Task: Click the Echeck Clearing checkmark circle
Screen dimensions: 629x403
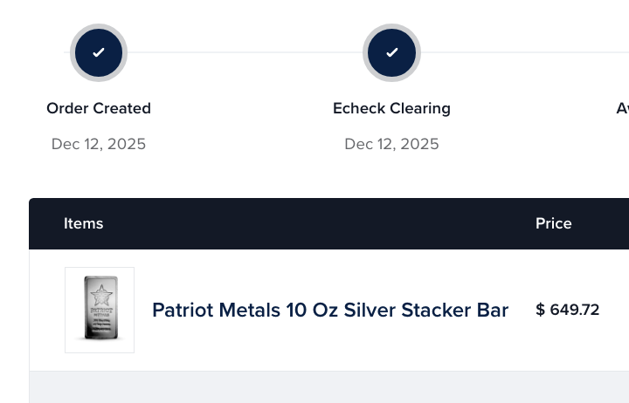Action: (x=391, y=52)
